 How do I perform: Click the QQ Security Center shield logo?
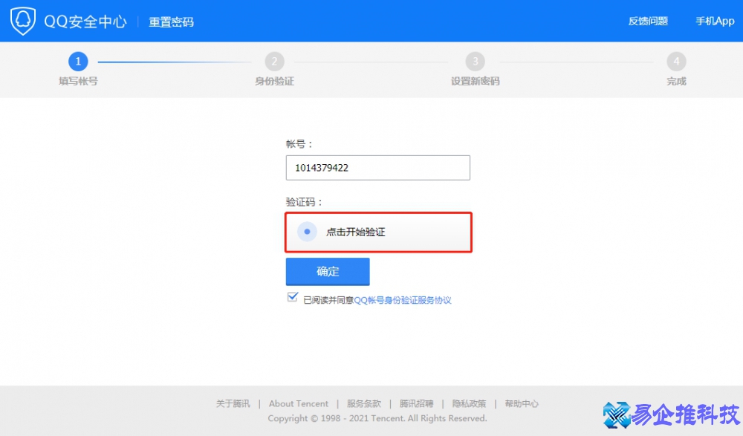tap(23, 20)
